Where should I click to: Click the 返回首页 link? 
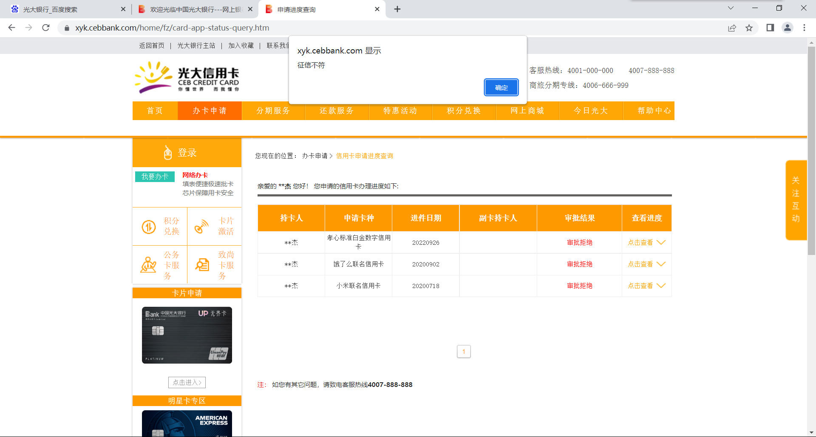point(152,45)
